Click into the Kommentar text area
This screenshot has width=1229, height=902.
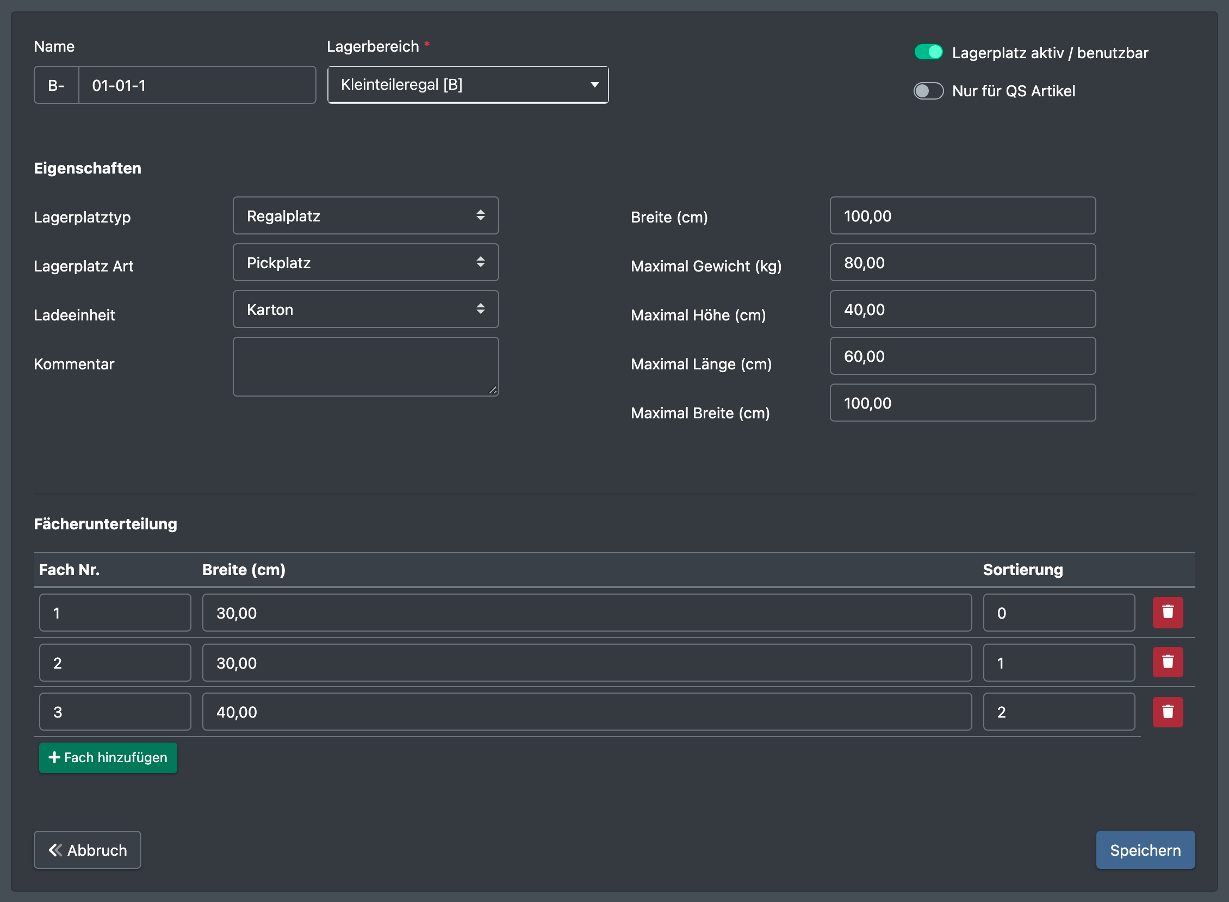click(x=365, y=367)
